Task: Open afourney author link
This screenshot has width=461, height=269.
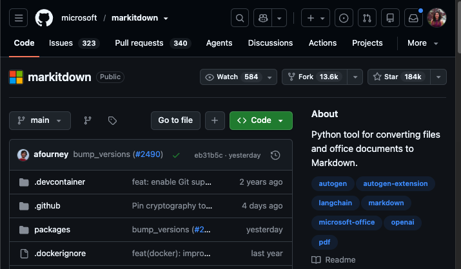Action: coord(51,154)
